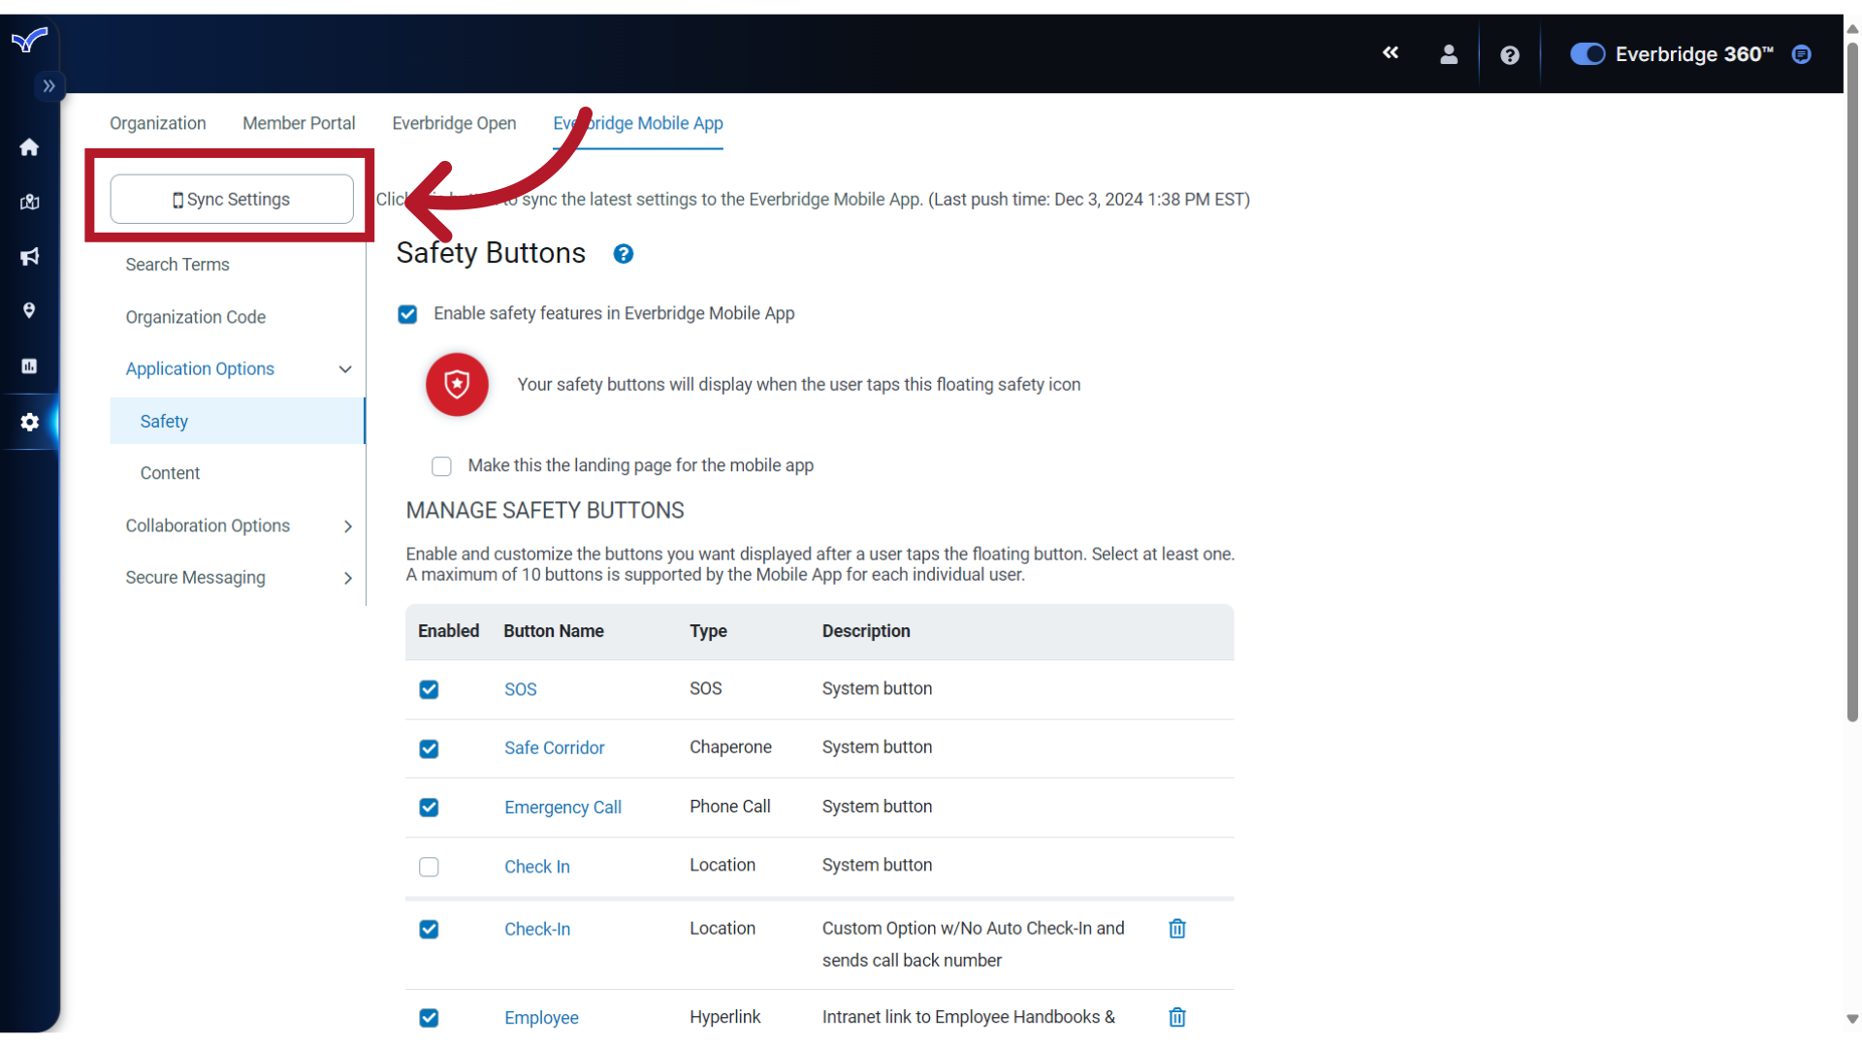Click the delete trash icon for Employee
The image size is (1862, 1047).
(1176, 1016)
